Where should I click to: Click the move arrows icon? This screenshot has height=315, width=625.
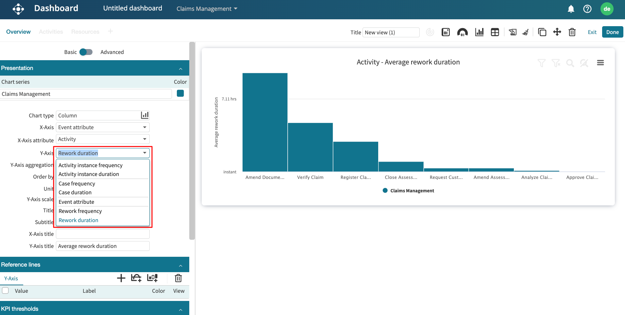557,32
